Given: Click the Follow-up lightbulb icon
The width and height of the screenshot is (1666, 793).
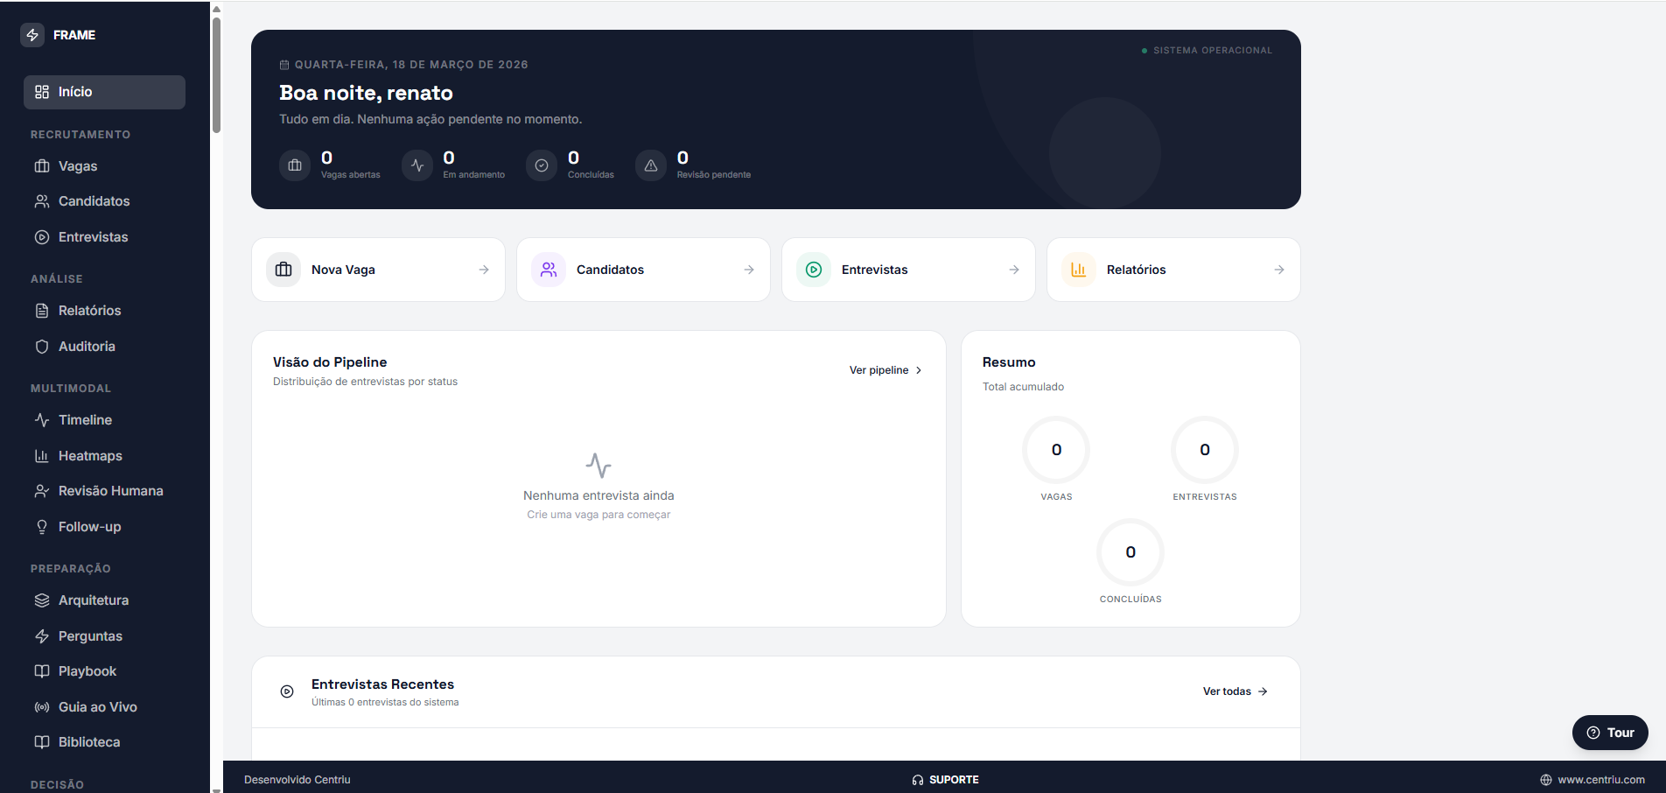Looking at the screenshot, I should (x=41, y=527).
